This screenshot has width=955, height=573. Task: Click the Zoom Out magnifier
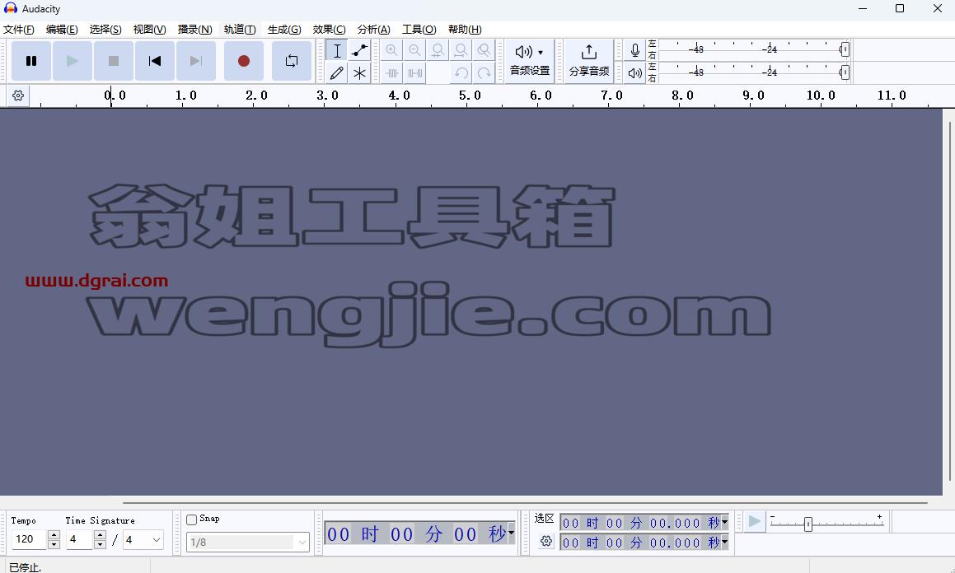coord(414,50)
